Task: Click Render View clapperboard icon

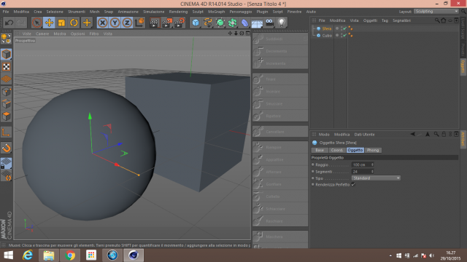Action: 154,23
